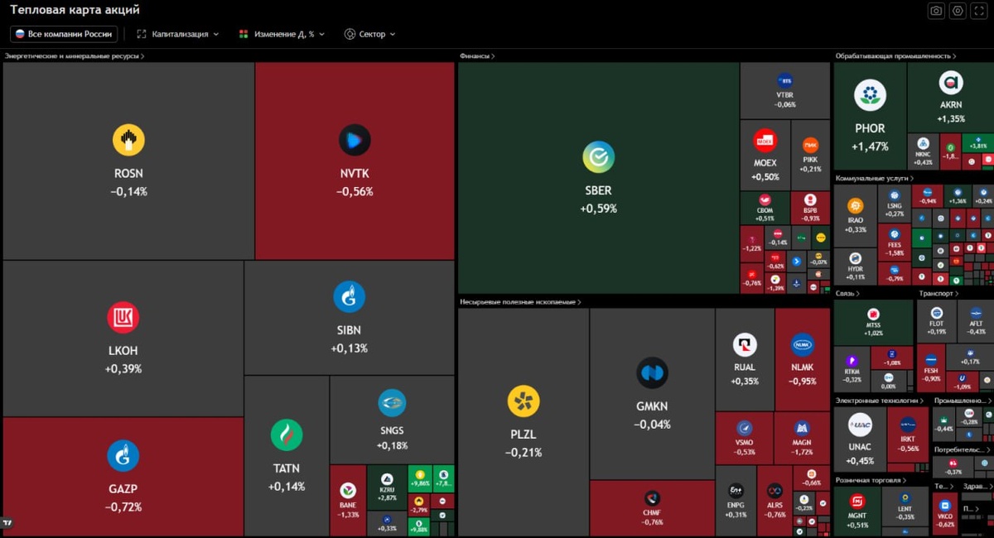Image resolution: width=994 pixels, height=538 pixels.
Task: Click the PLZL Polyus logo icon
Action: coord(524,401)
